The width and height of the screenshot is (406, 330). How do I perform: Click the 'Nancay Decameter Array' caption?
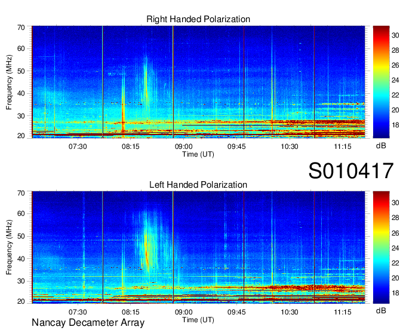[x=88, y=322]
